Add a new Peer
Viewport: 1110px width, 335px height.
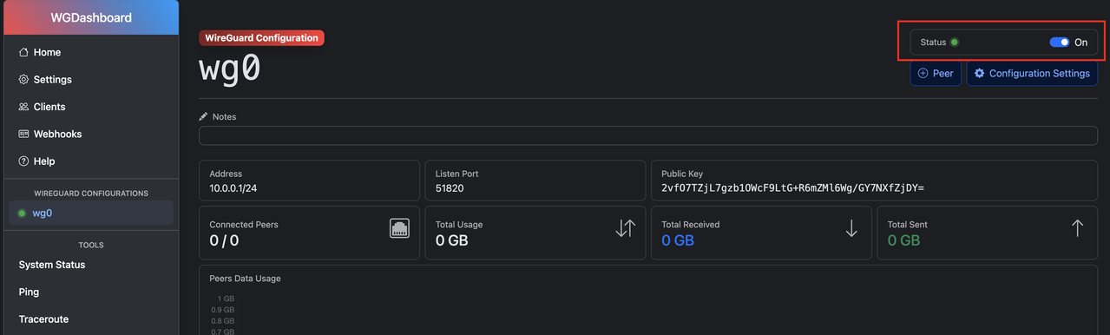click(x=936, y=74)
